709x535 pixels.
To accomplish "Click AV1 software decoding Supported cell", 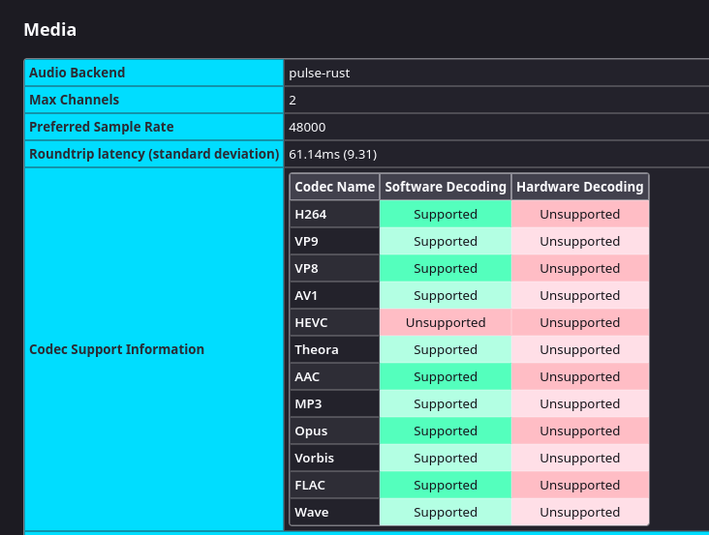I will tap(446, 295).
